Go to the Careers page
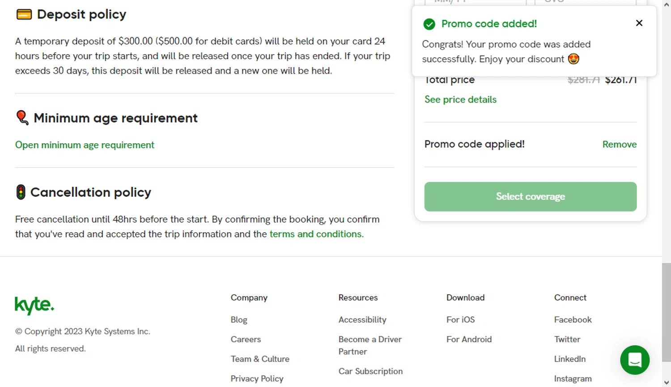The image size is (671, 387). click(x=246, y=339)
